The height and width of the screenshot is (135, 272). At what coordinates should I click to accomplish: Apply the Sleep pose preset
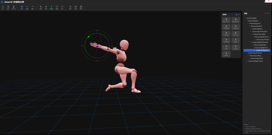235,47
